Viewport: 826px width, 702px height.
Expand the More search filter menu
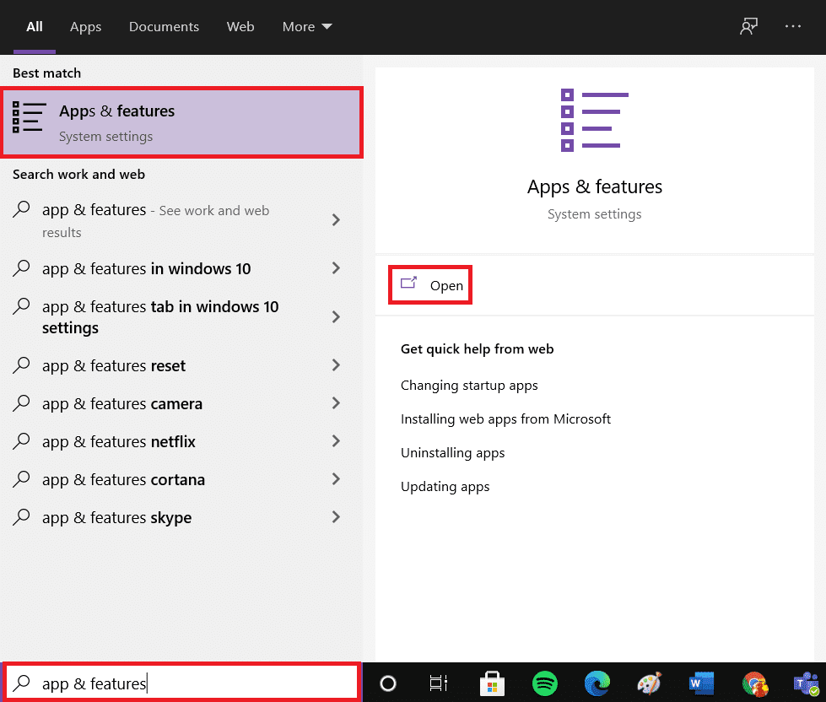pos(306,26)
